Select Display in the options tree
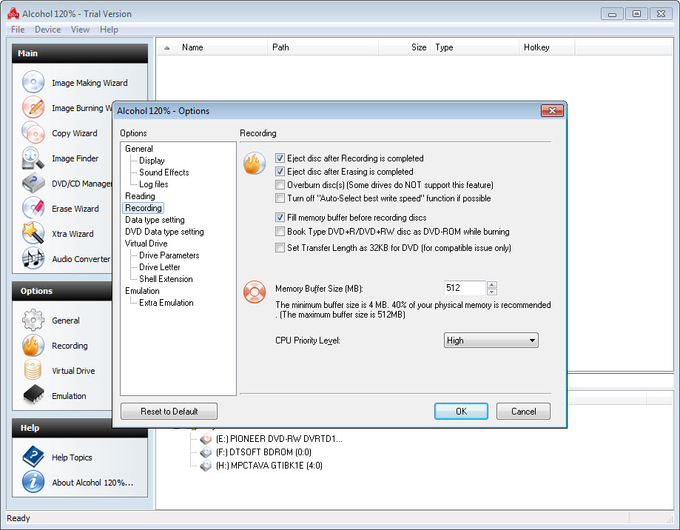 pyautogui.click(x=152, y=161)
